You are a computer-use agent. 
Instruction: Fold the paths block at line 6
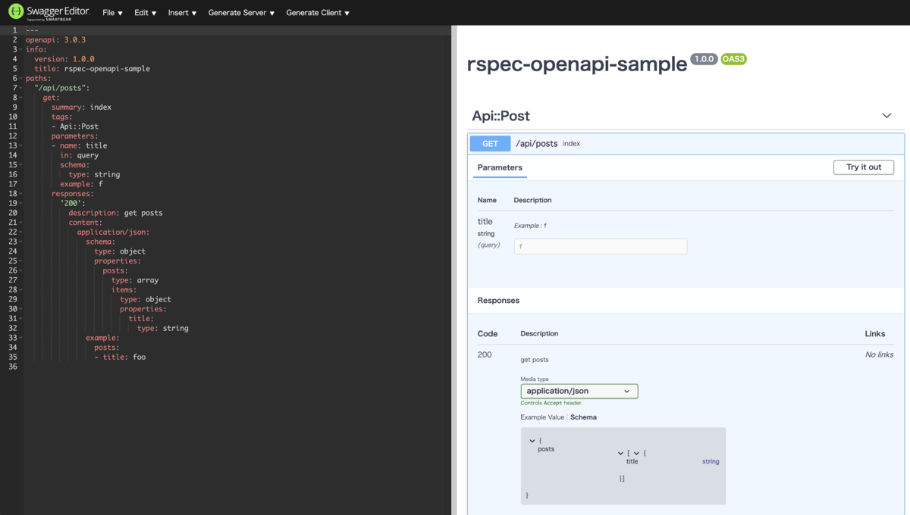(x=20, y=78)
